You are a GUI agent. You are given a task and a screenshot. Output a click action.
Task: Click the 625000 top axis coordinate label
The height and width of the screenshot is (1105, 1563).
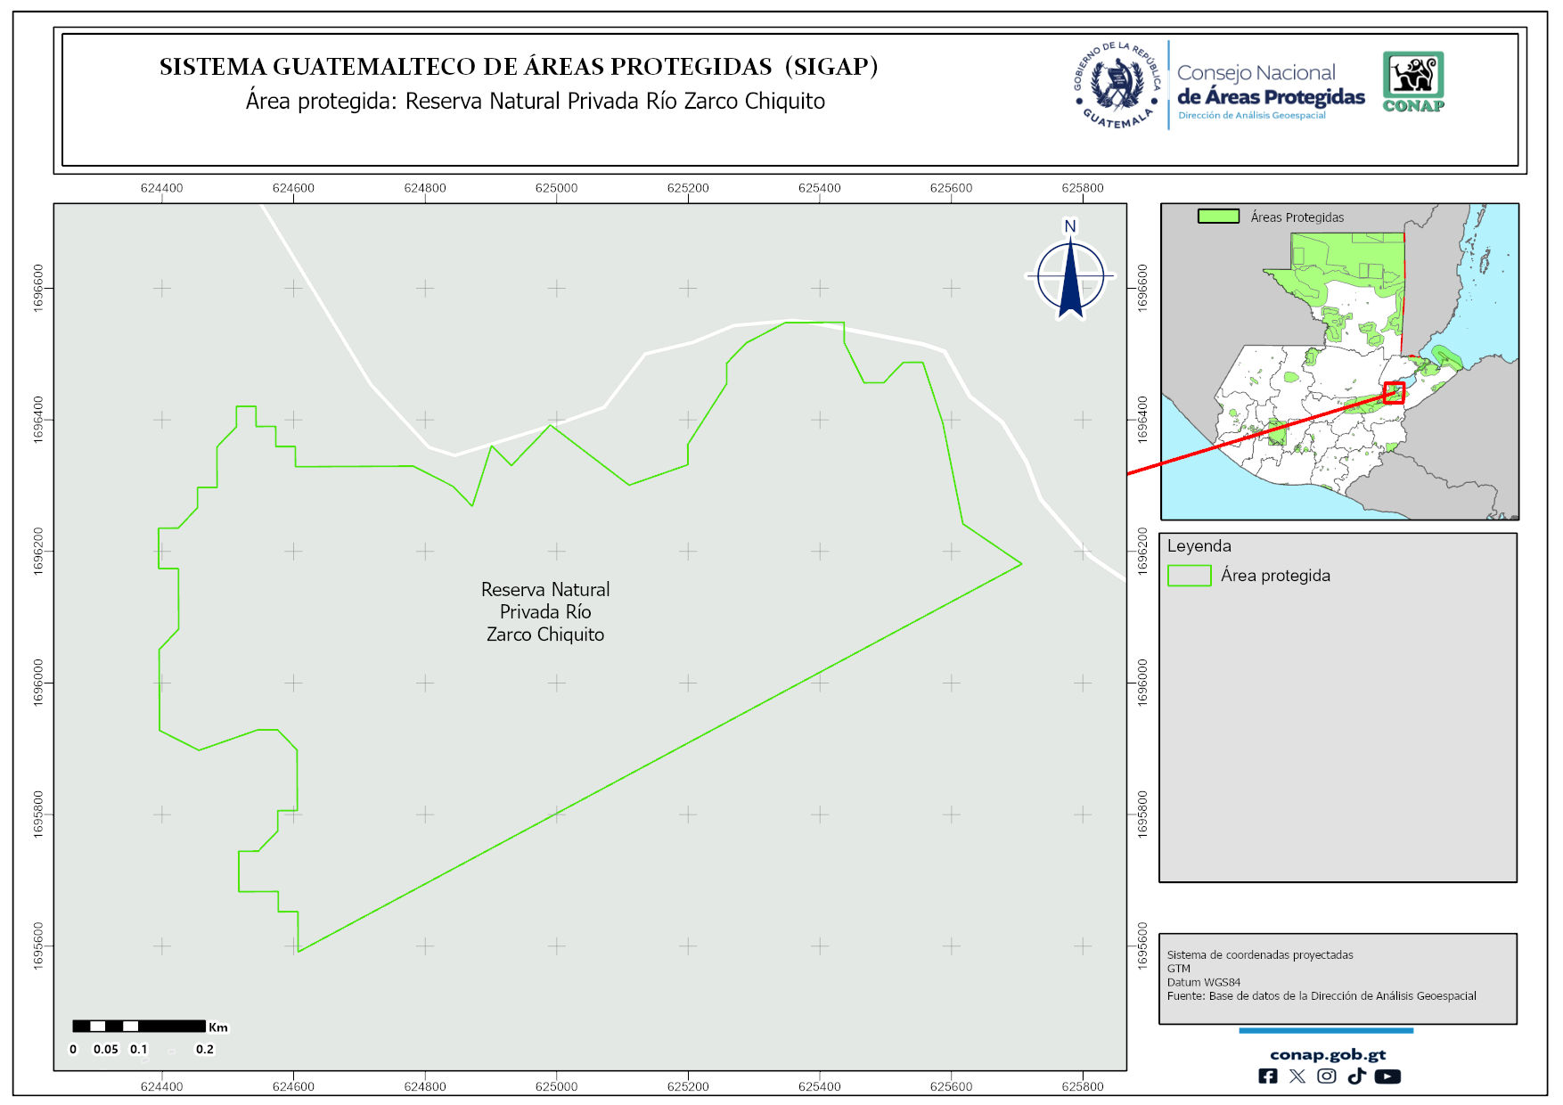coord(556,188)
